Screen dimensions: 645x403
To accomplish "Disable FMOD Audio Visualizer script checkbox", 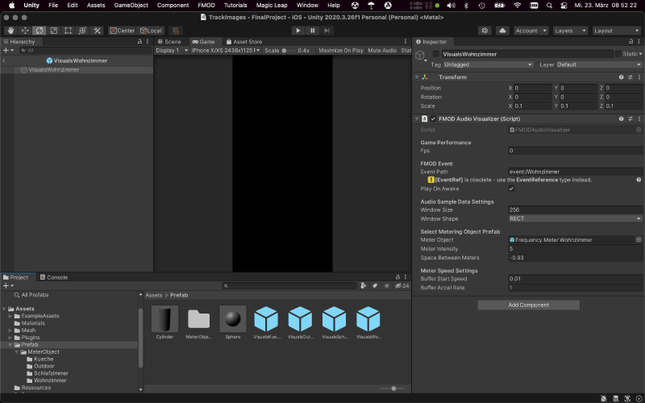I will click(x=433, y=118).
